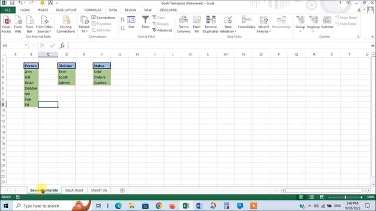Screen dimensions: 376x211
Task: Switch to HOME ribbon tab
Action: coord(25,10)
